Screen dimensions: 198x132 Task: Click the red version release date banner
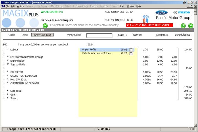[149, 25]
